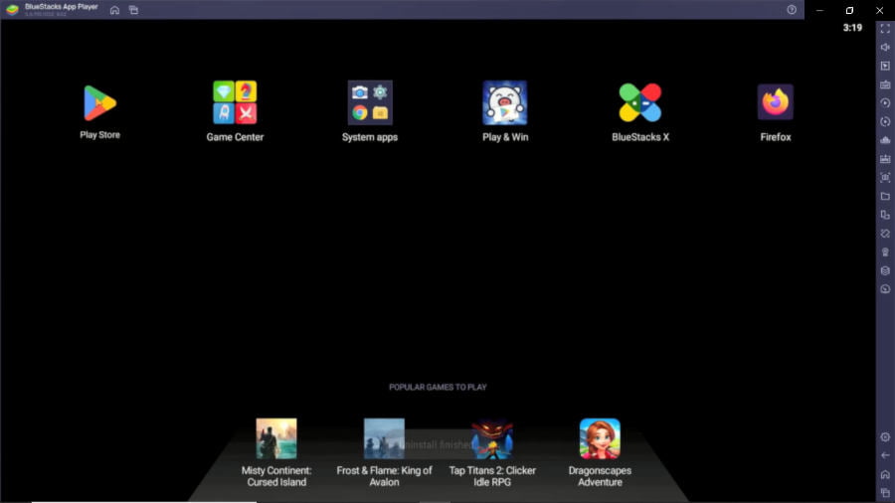
Task: Open the stacked layers sidebar icon
Action: point(885,270)
